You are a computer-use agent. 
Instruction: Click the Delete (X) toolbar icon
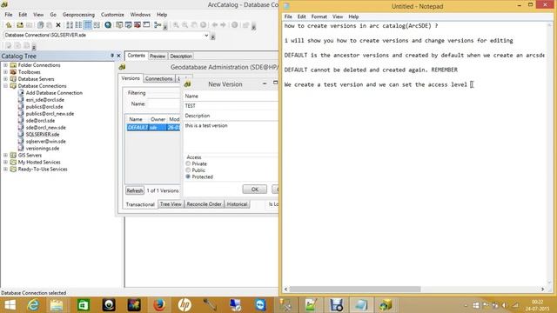pyautogui.click(x=58, y=25)
